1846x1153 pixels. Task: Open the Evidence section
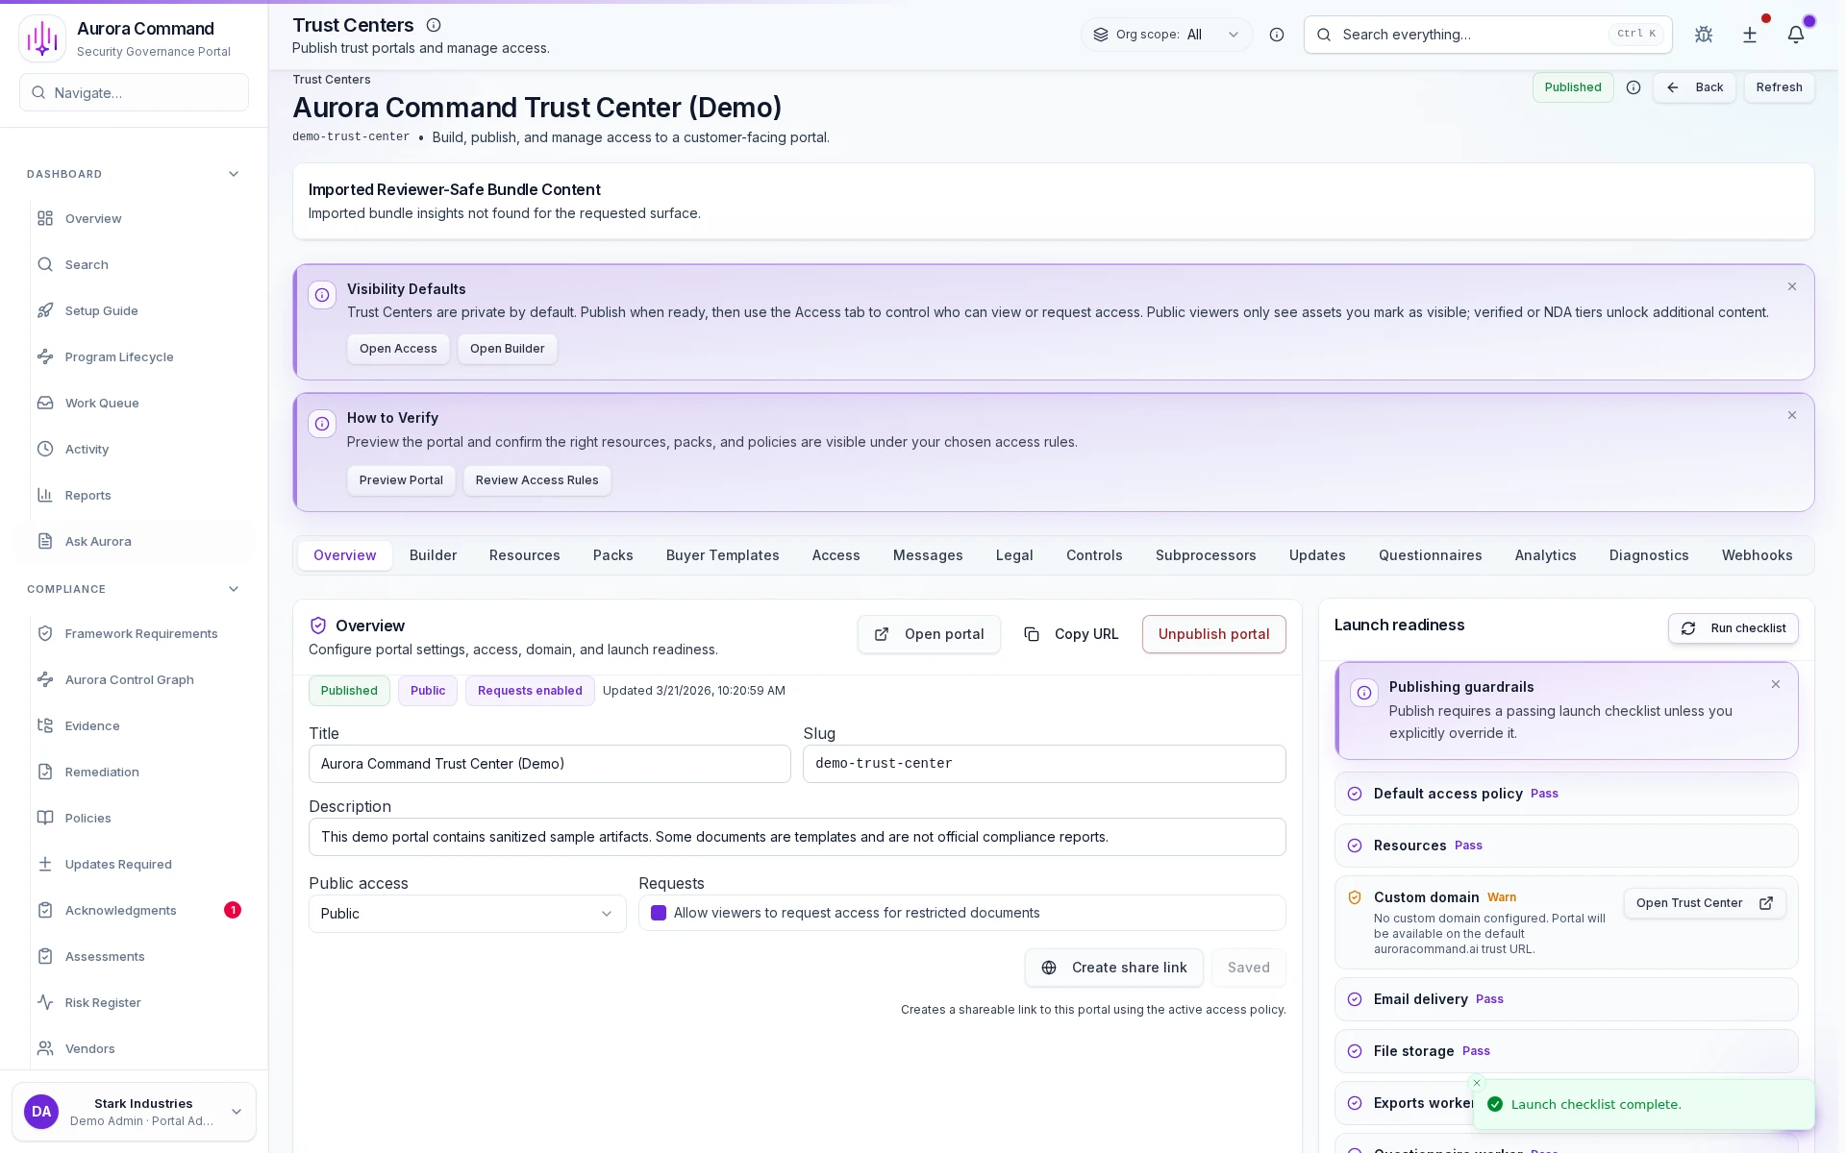(x=91, y=725)
